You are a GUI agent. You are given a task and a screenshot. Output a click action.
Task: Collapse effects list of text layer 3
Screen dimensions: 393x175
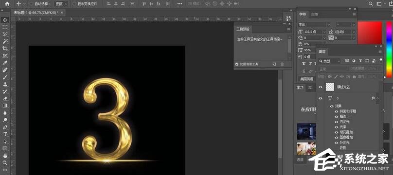coord(378,98)
